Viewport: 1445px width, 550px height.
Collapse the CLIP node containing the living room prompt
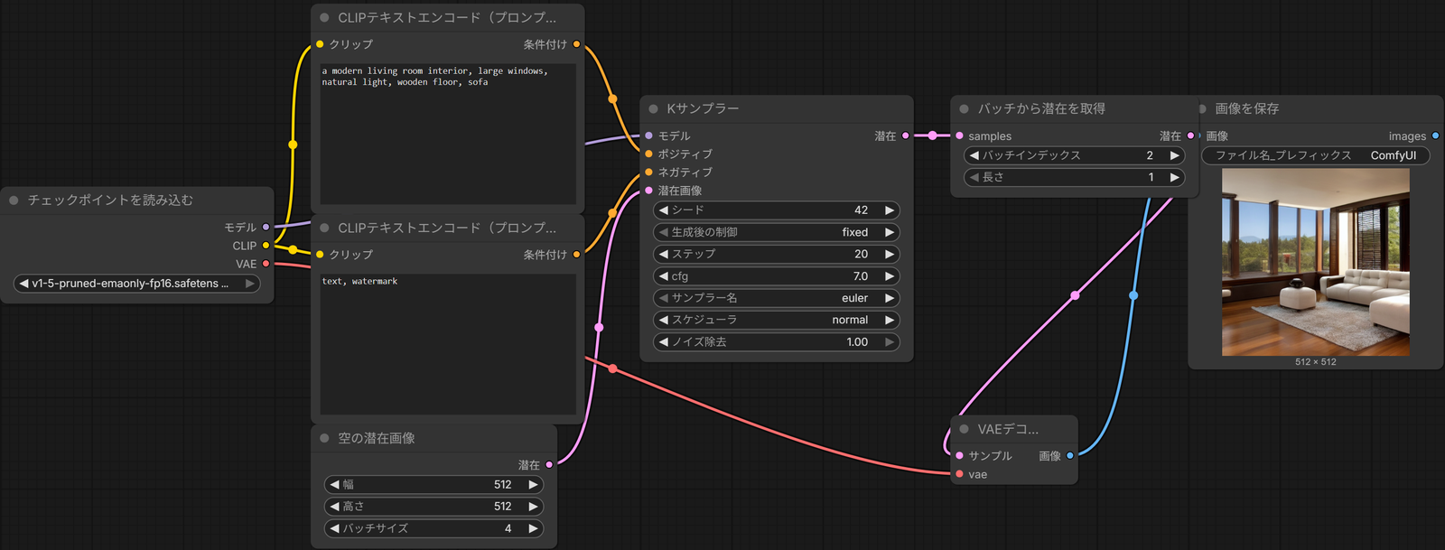pyautogui.click(x=324, y=17)
